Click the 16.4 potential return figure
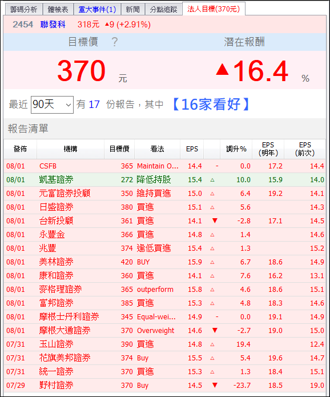This screenshot has height=397, width=330. tap(260, 71)
